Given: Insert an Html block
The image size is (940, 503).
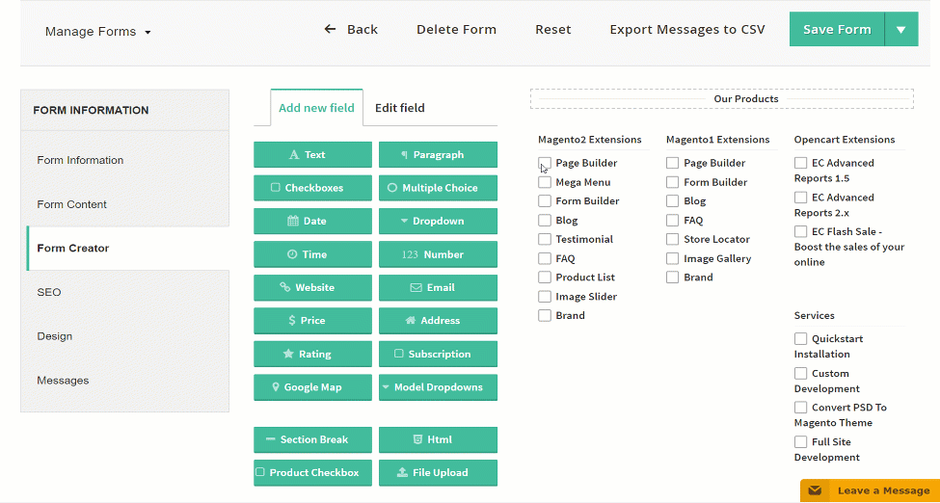Looking at the screenshot, I should [x=439, y=439].
